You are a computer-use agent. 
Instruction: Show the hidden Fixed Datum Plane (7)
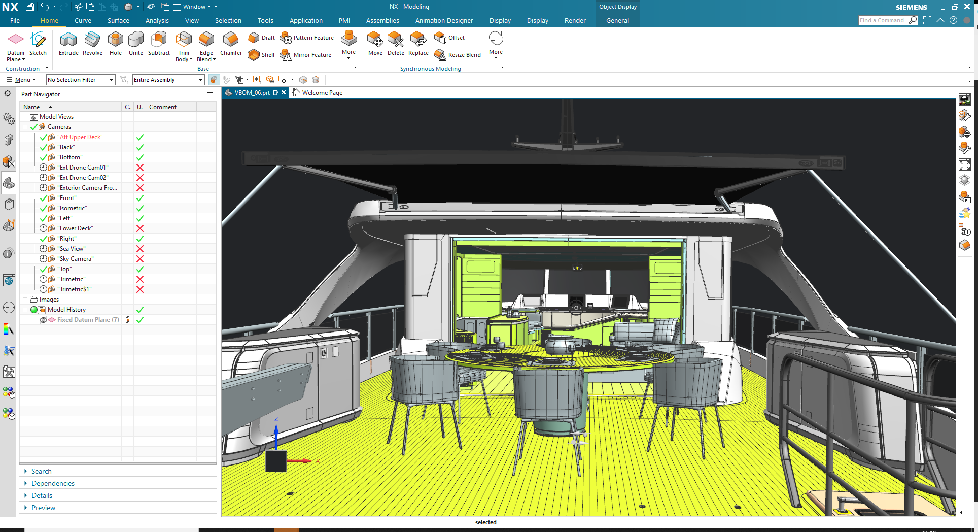coord(44,320)
